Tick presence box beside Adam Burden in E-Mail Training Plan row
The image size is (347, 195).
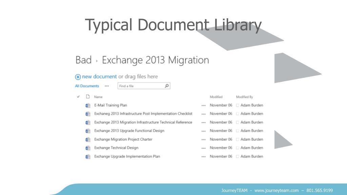coord(238,106)
